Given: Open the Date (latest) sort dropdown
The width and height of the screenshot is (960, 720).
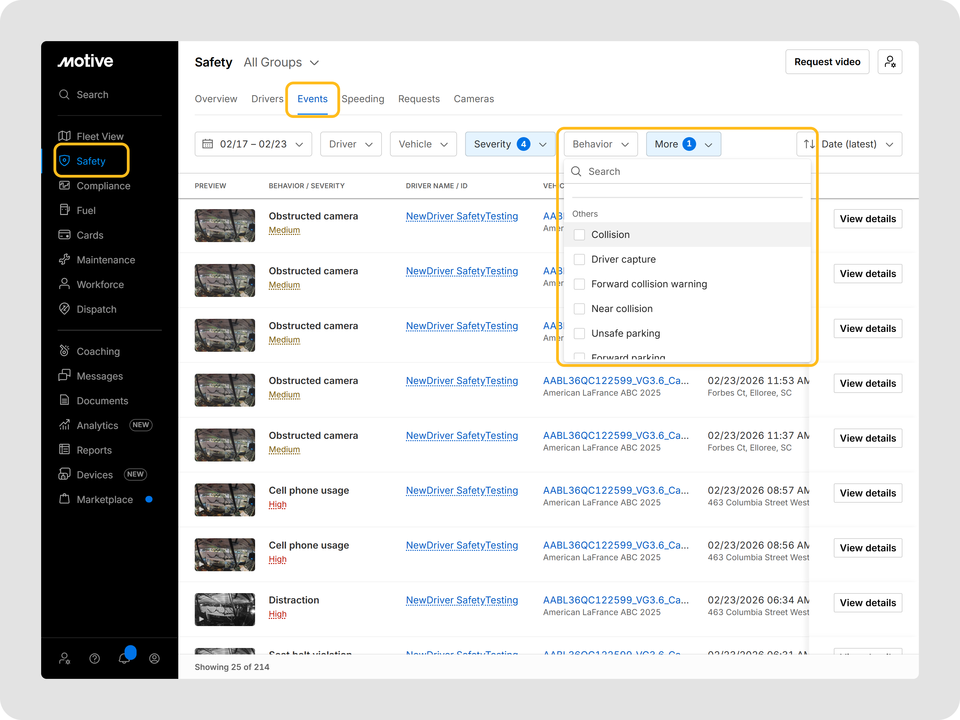Looking at the screenshot, I should tap(849, 144).
